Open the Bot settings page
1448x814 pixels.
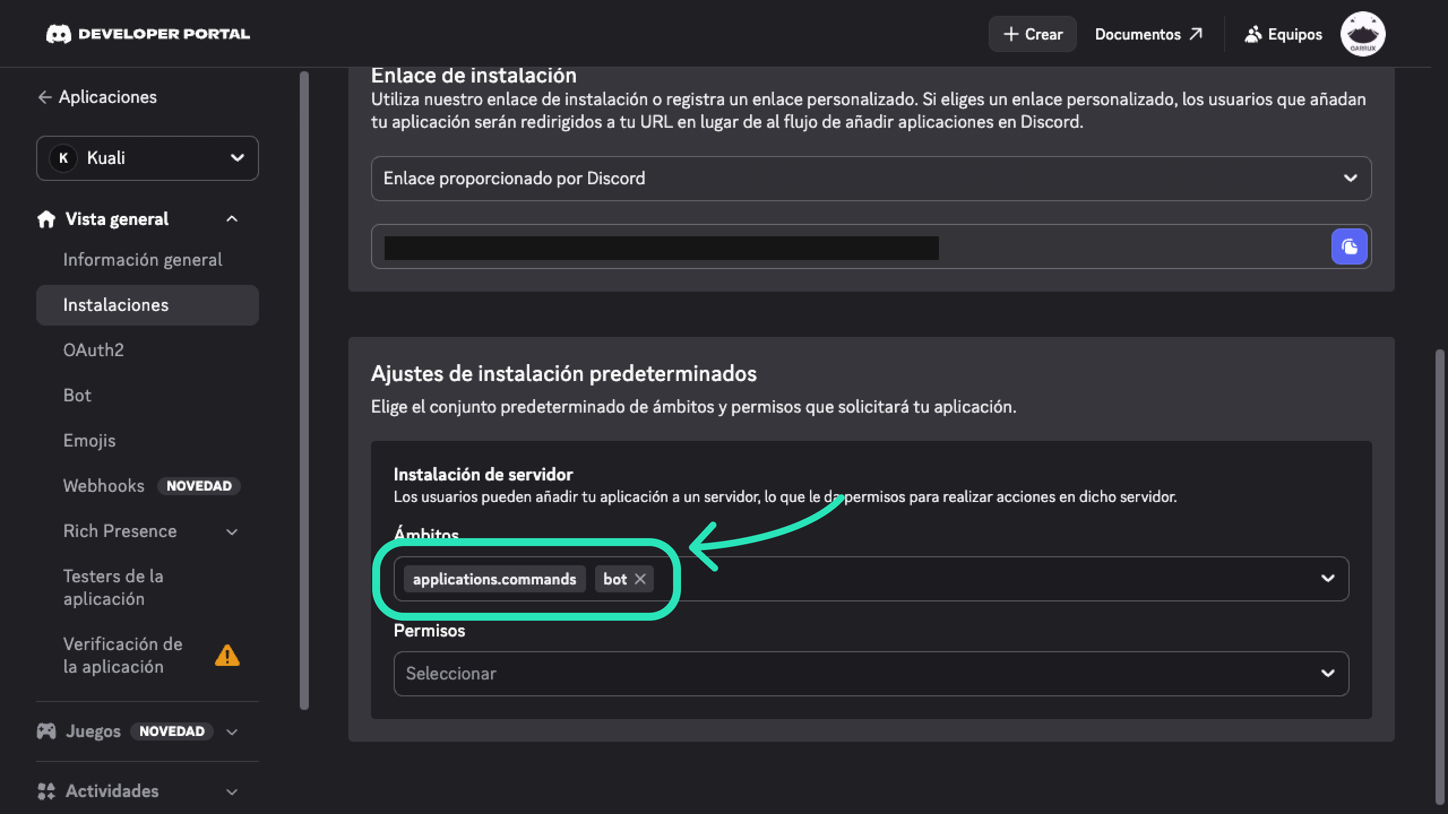click(77, 396)
